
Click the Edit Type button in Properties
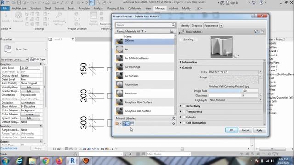coord(38,59)
